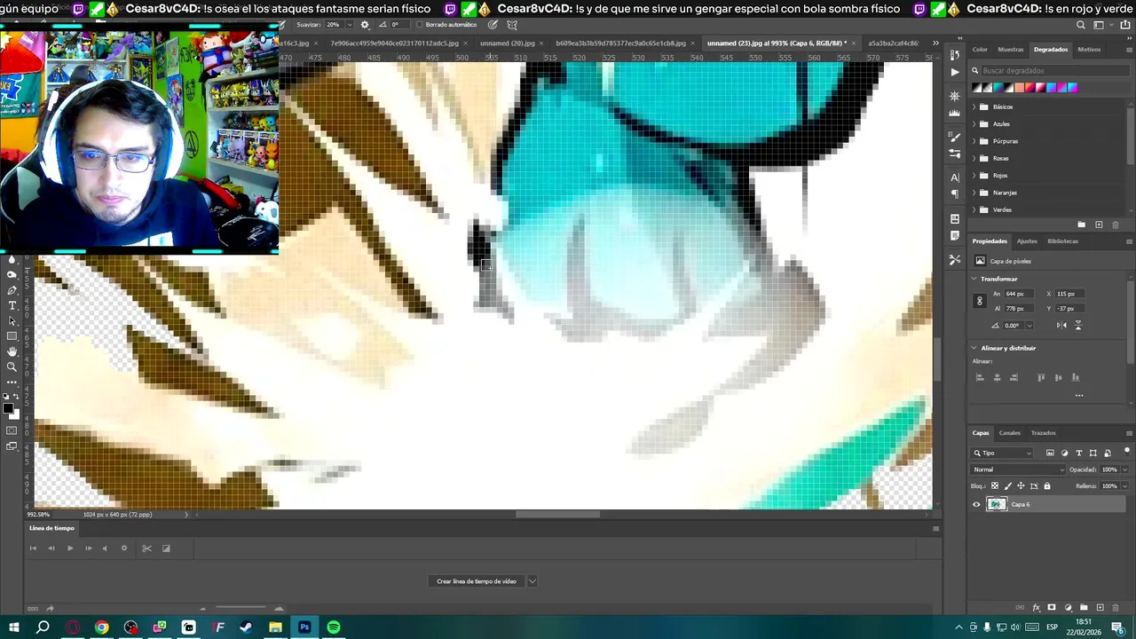The height and width of the screenshot is (639, 1136).
Task: Toggle the layer filtering on/off switch
Action: (x=1127, y=453)
